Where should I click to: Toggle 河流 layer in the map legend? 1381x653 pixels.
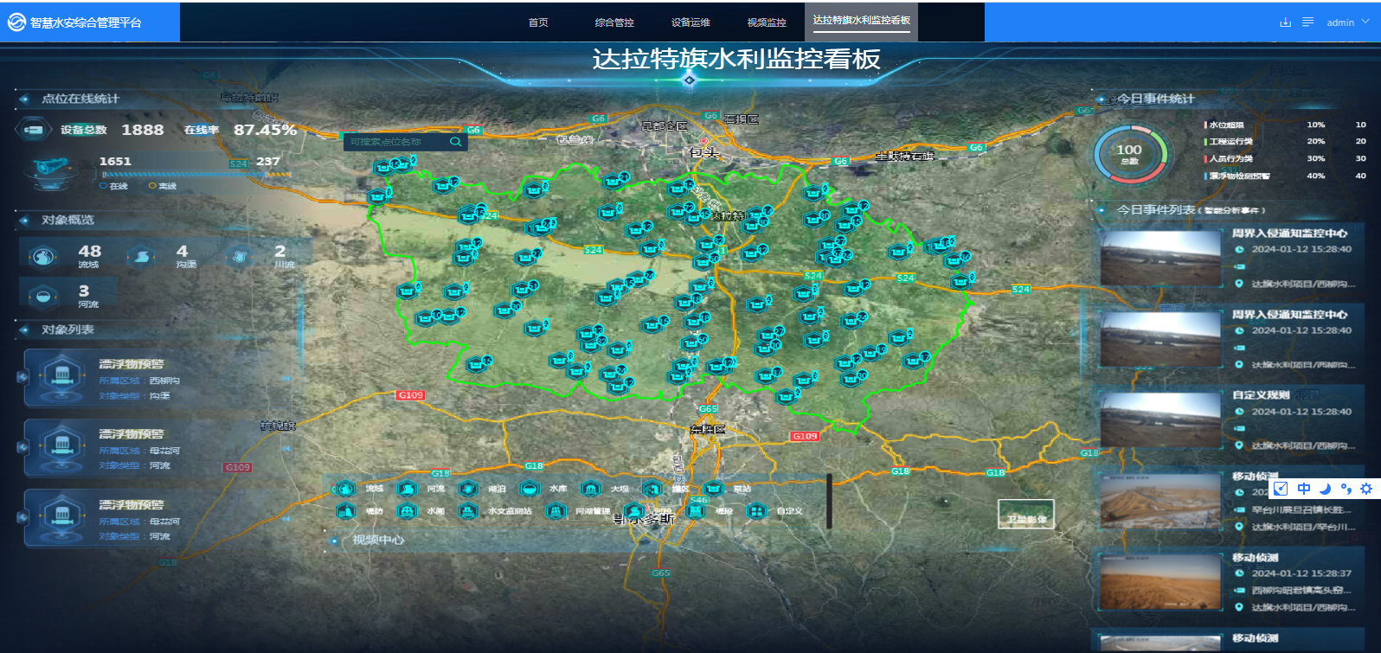point(407,489)
